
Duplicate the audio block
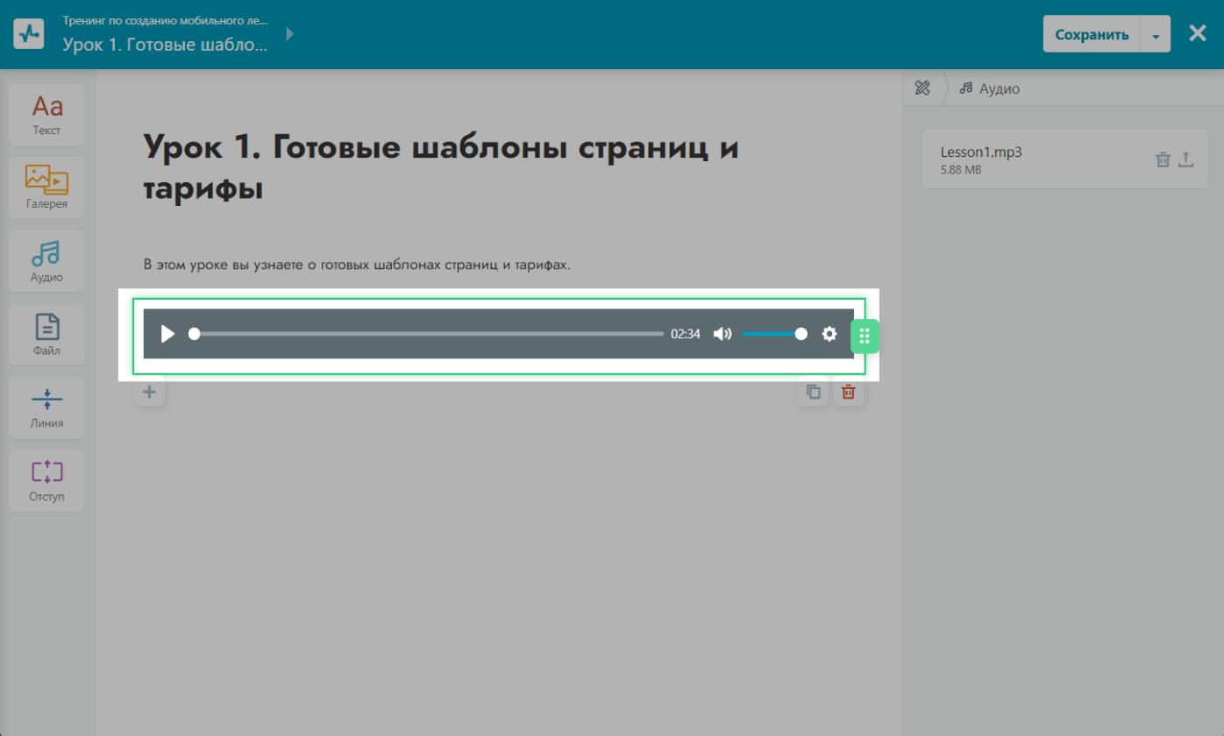[813, 393]
